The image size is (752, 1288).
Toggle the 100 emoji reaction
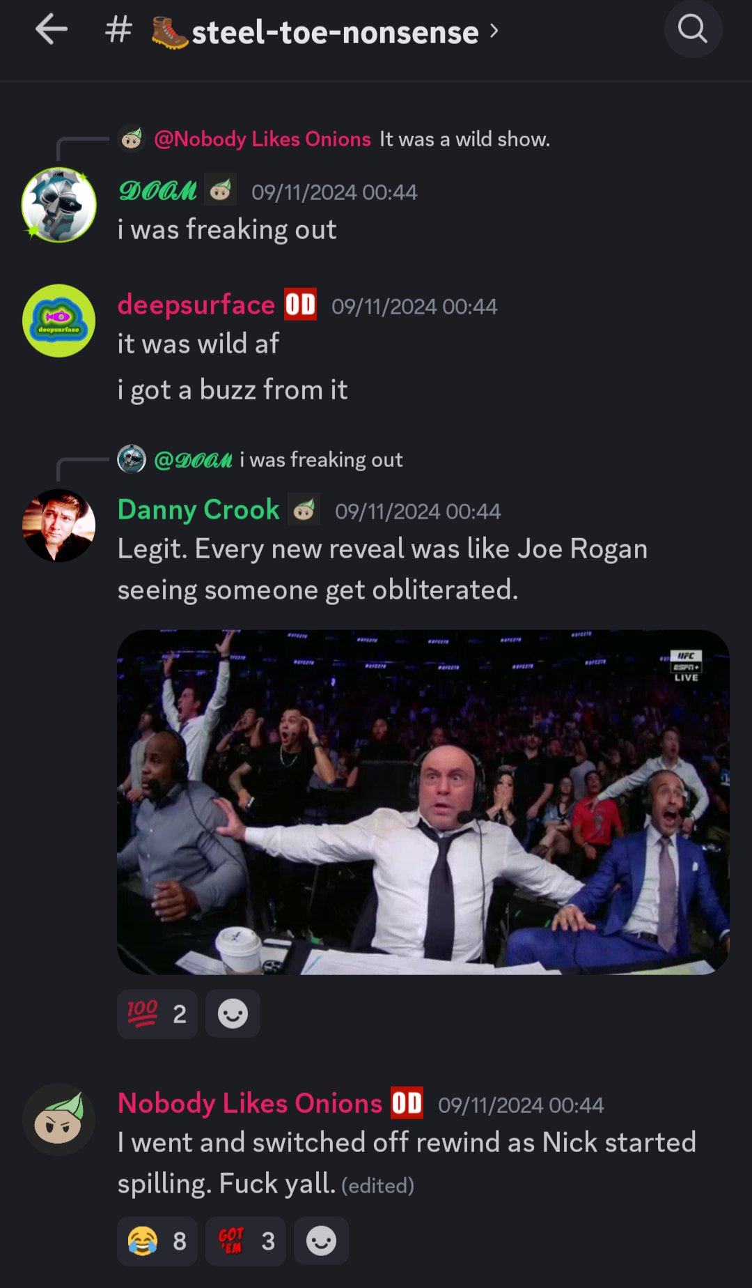(x=157, y=1014)
